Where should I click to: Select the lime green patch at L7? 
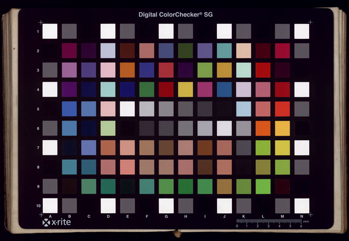pos(263,147)
